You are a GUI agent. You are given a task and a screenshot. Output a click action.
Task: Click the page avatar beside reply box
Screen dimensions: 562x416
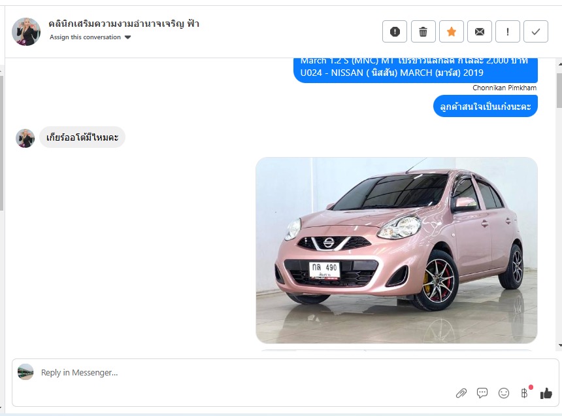25,372
